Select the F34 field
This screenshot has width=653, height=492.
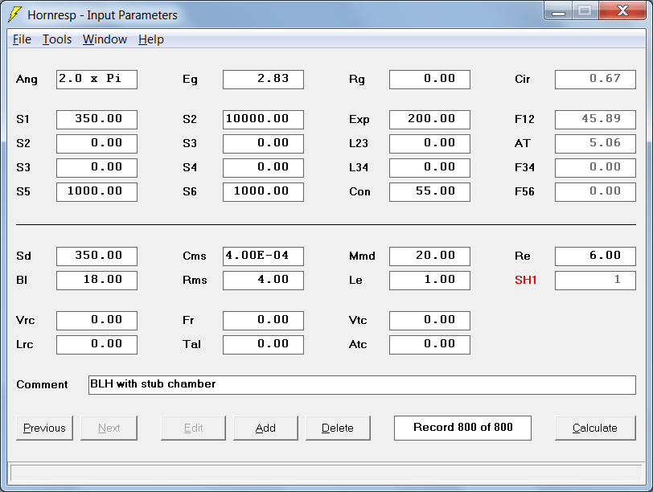(x=596, y=168)
